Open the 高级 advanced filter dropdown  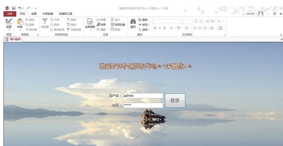(72, 25)
